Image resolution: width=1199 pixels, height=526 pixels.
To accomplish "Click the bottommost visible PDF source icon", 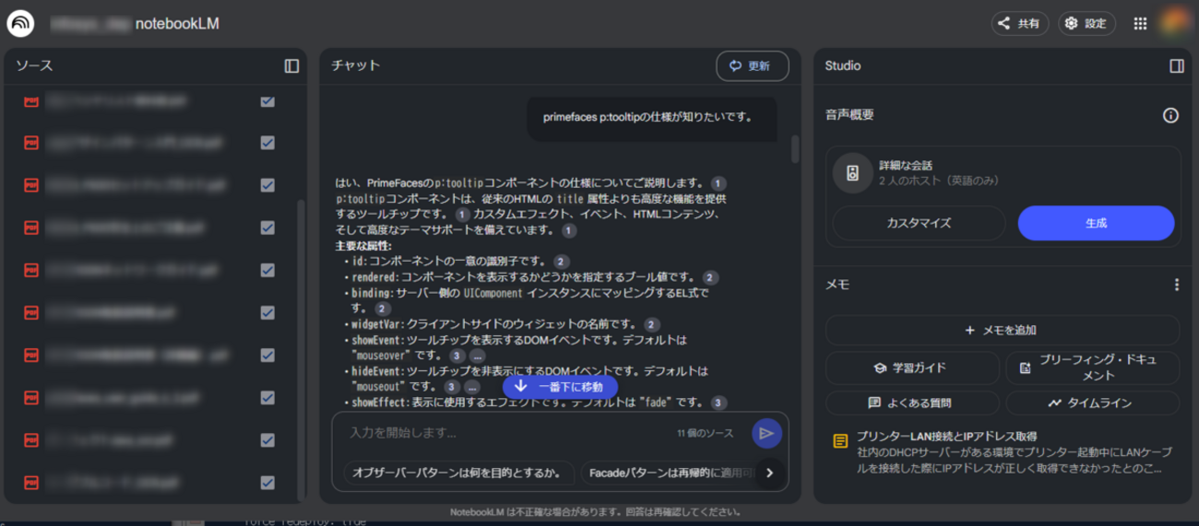I will click(x=31, y=483).
